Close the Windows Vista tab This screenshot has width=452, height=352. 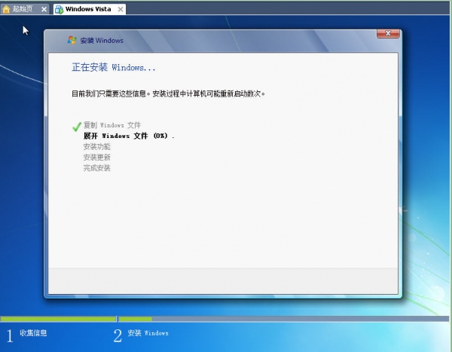121,10
